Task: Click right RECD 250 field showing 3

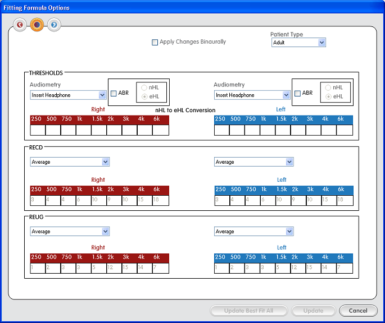Action: click(x=38, y=200)
